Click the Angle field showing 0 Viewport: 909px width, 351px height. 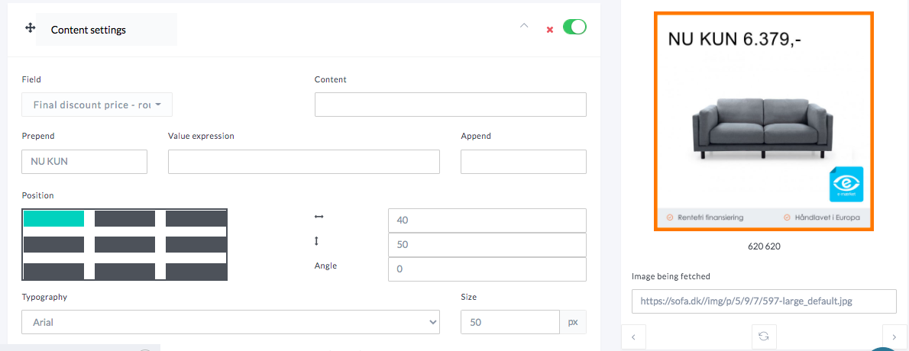487,269
